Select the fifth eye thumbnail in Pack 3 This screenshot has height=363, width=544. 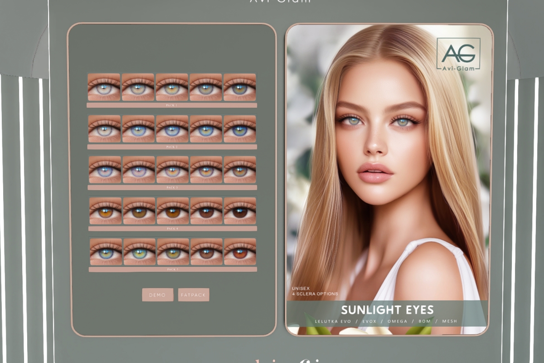click(x=240, y=170)
